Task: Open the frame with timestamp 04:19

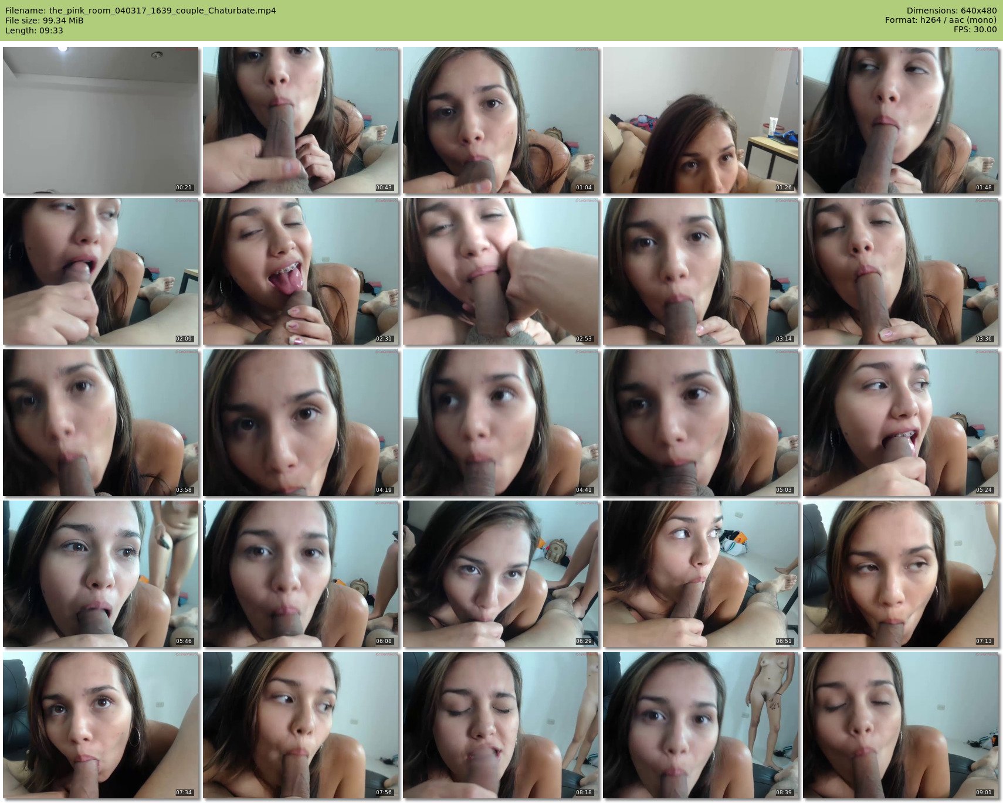Action: (x=301, y=423)
